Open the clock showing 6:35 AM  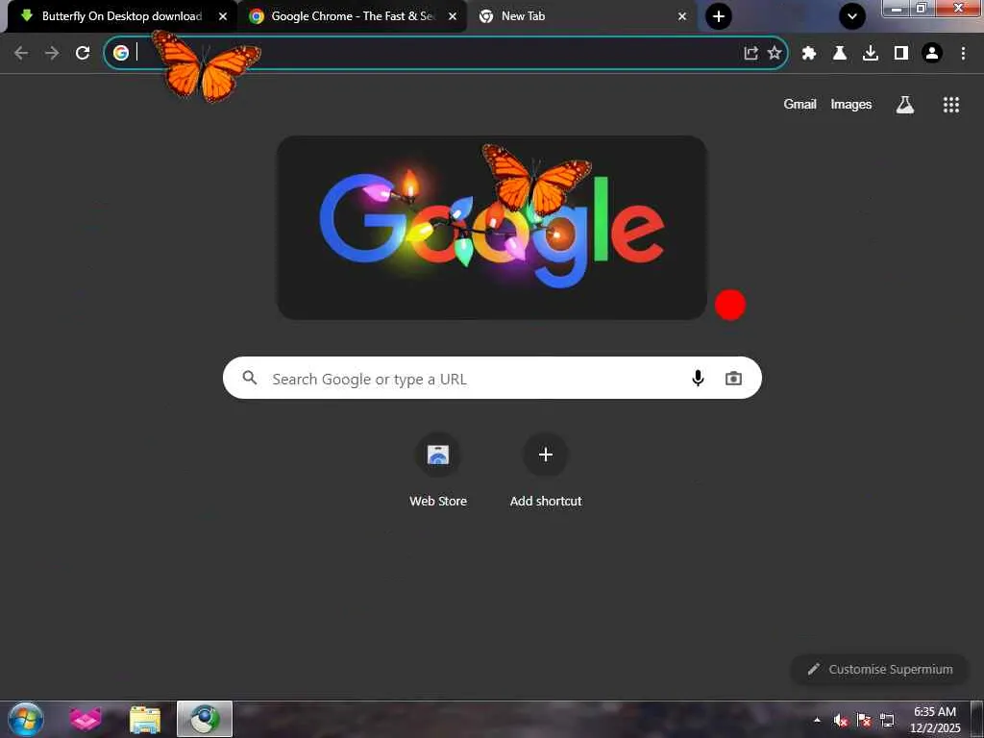(934, 719)
